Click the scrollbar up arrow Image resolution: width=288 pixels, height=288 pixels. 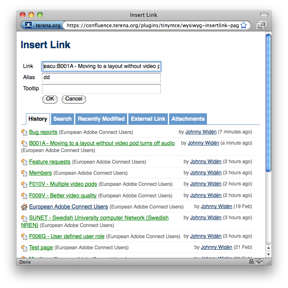(268, 248)
